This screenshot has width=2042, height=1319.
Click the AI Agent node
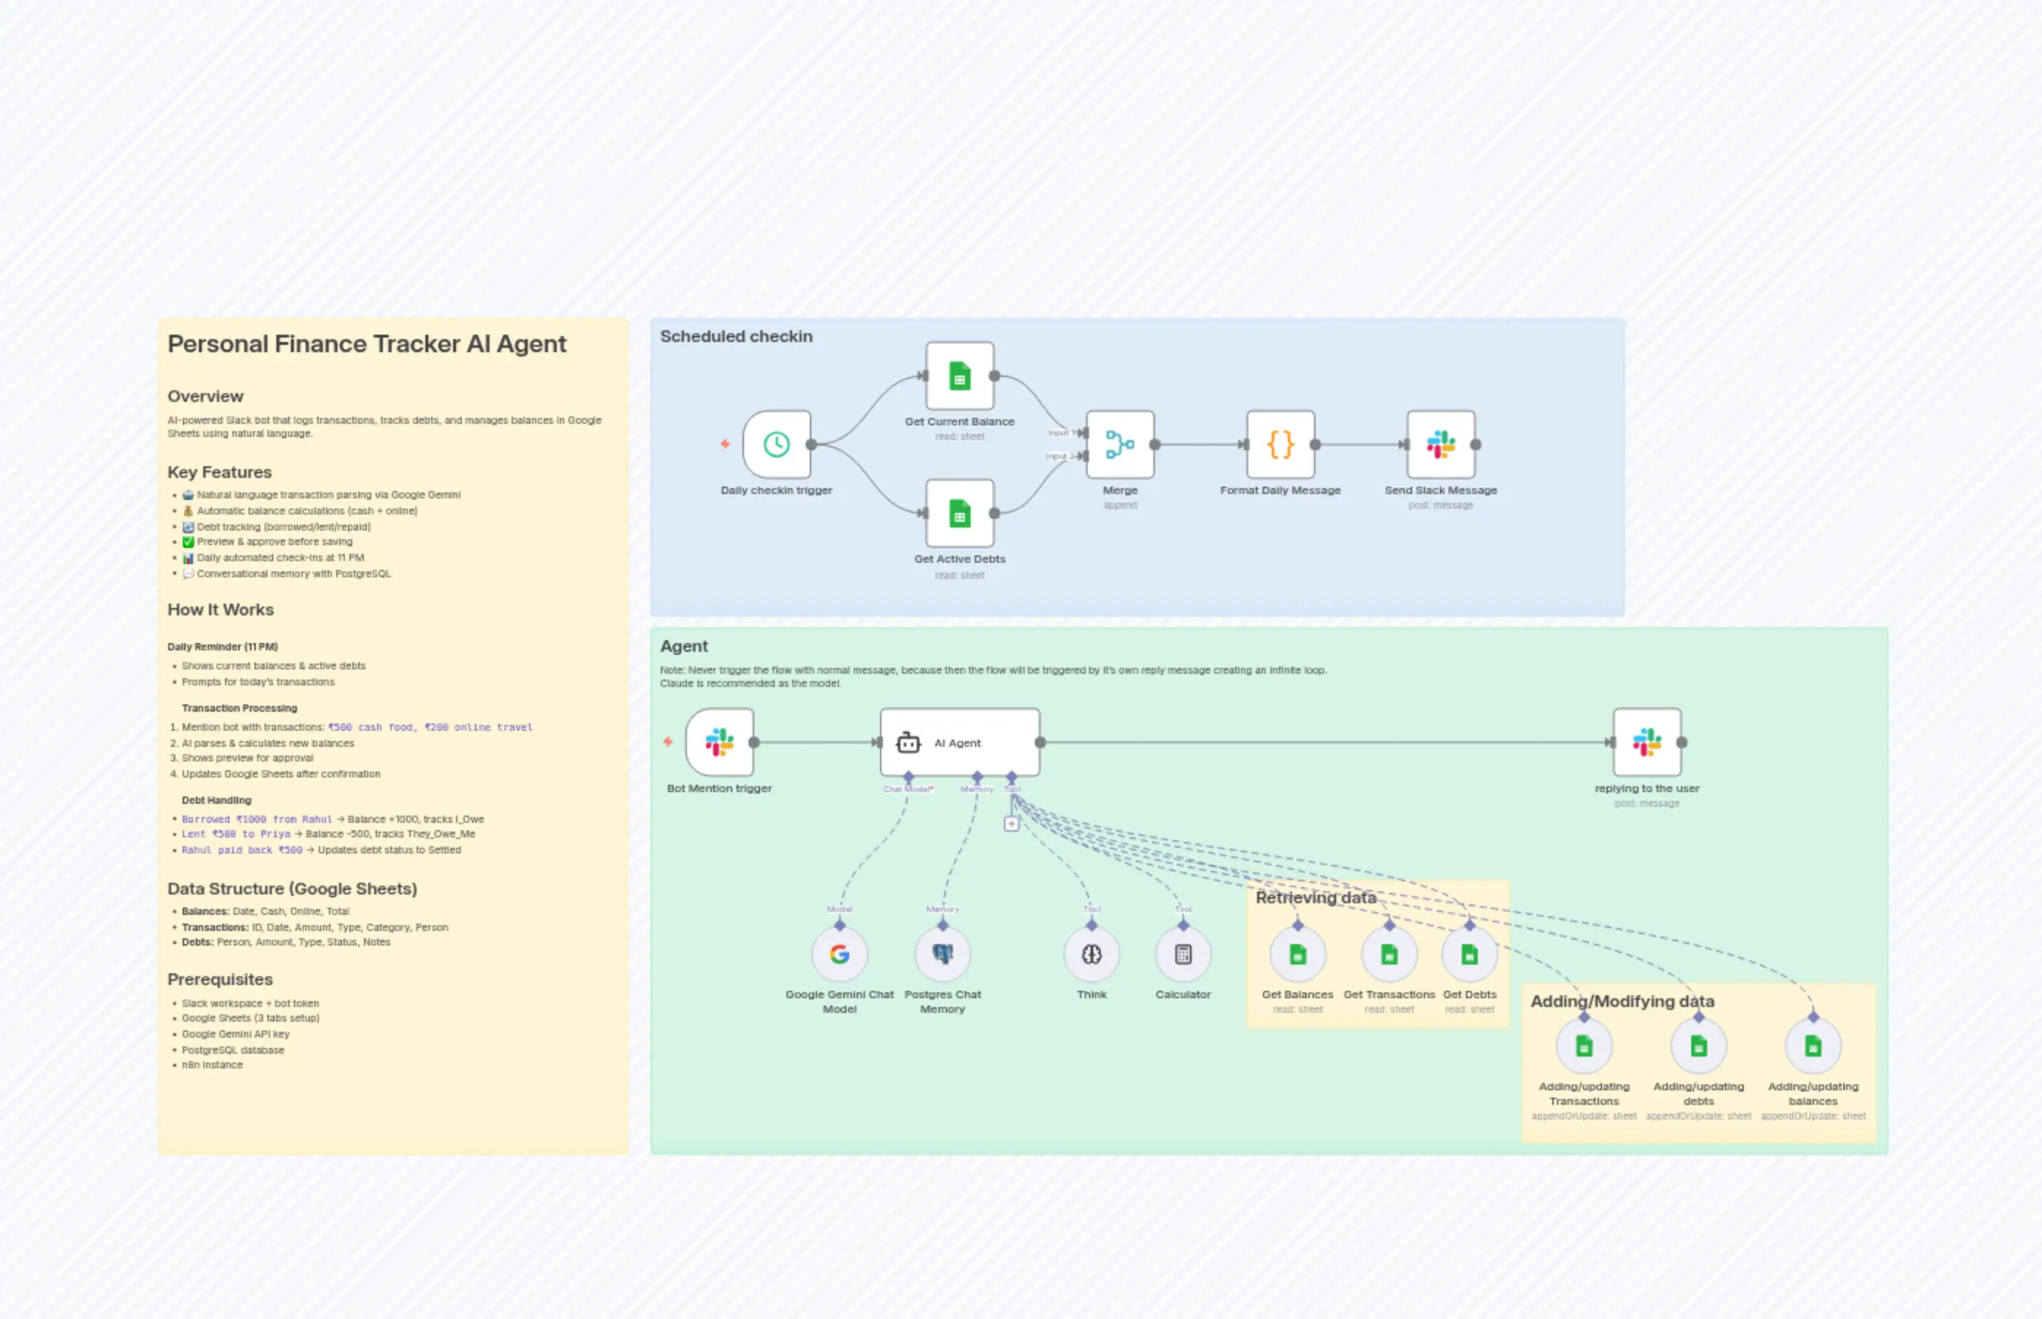958,742
